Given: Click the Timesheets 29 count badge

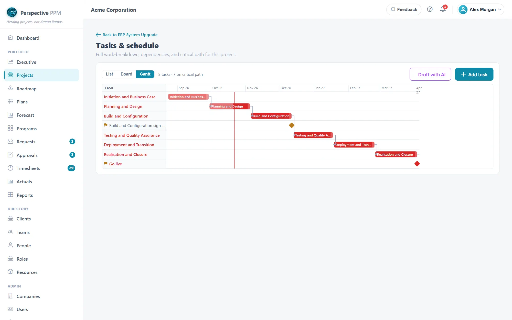Looking at the screenshot, I should [71, 168].
